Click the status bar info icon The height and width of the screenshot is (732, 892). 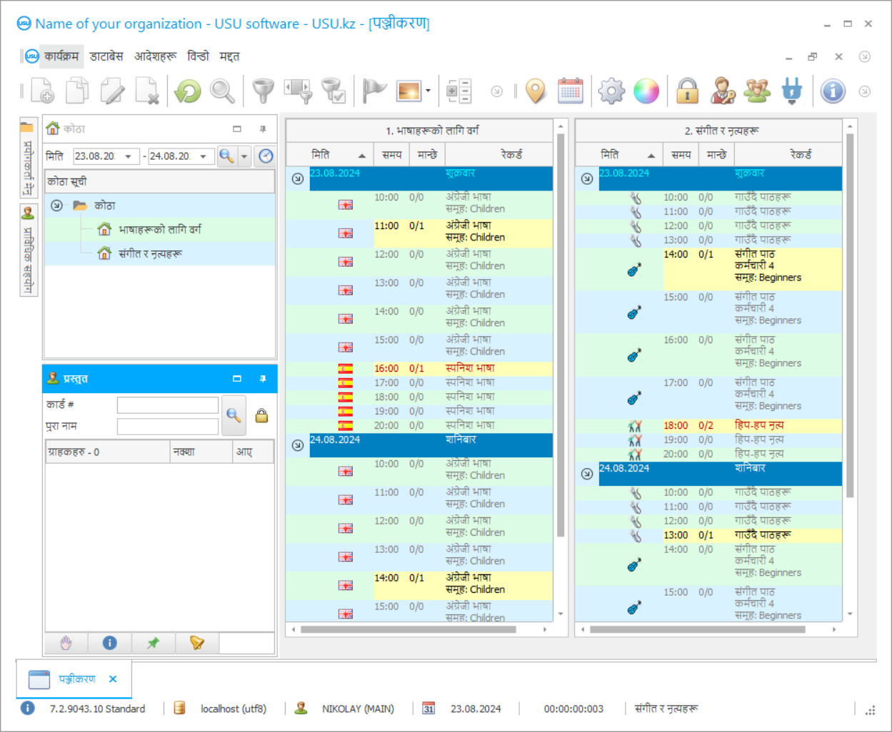point(27,708)
